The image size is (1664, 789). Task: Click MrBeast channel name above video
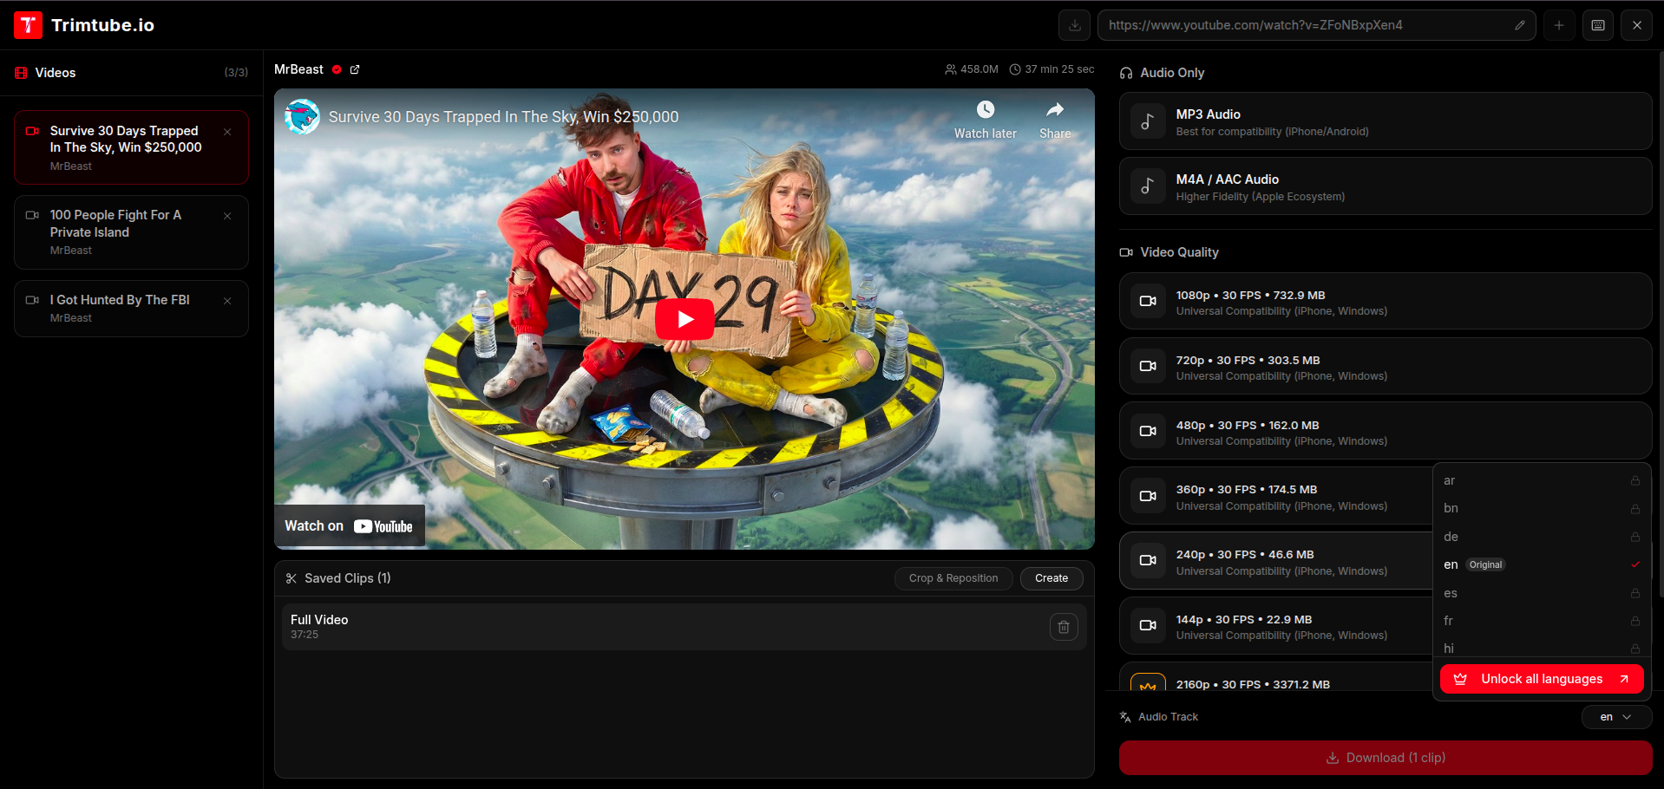298,69
